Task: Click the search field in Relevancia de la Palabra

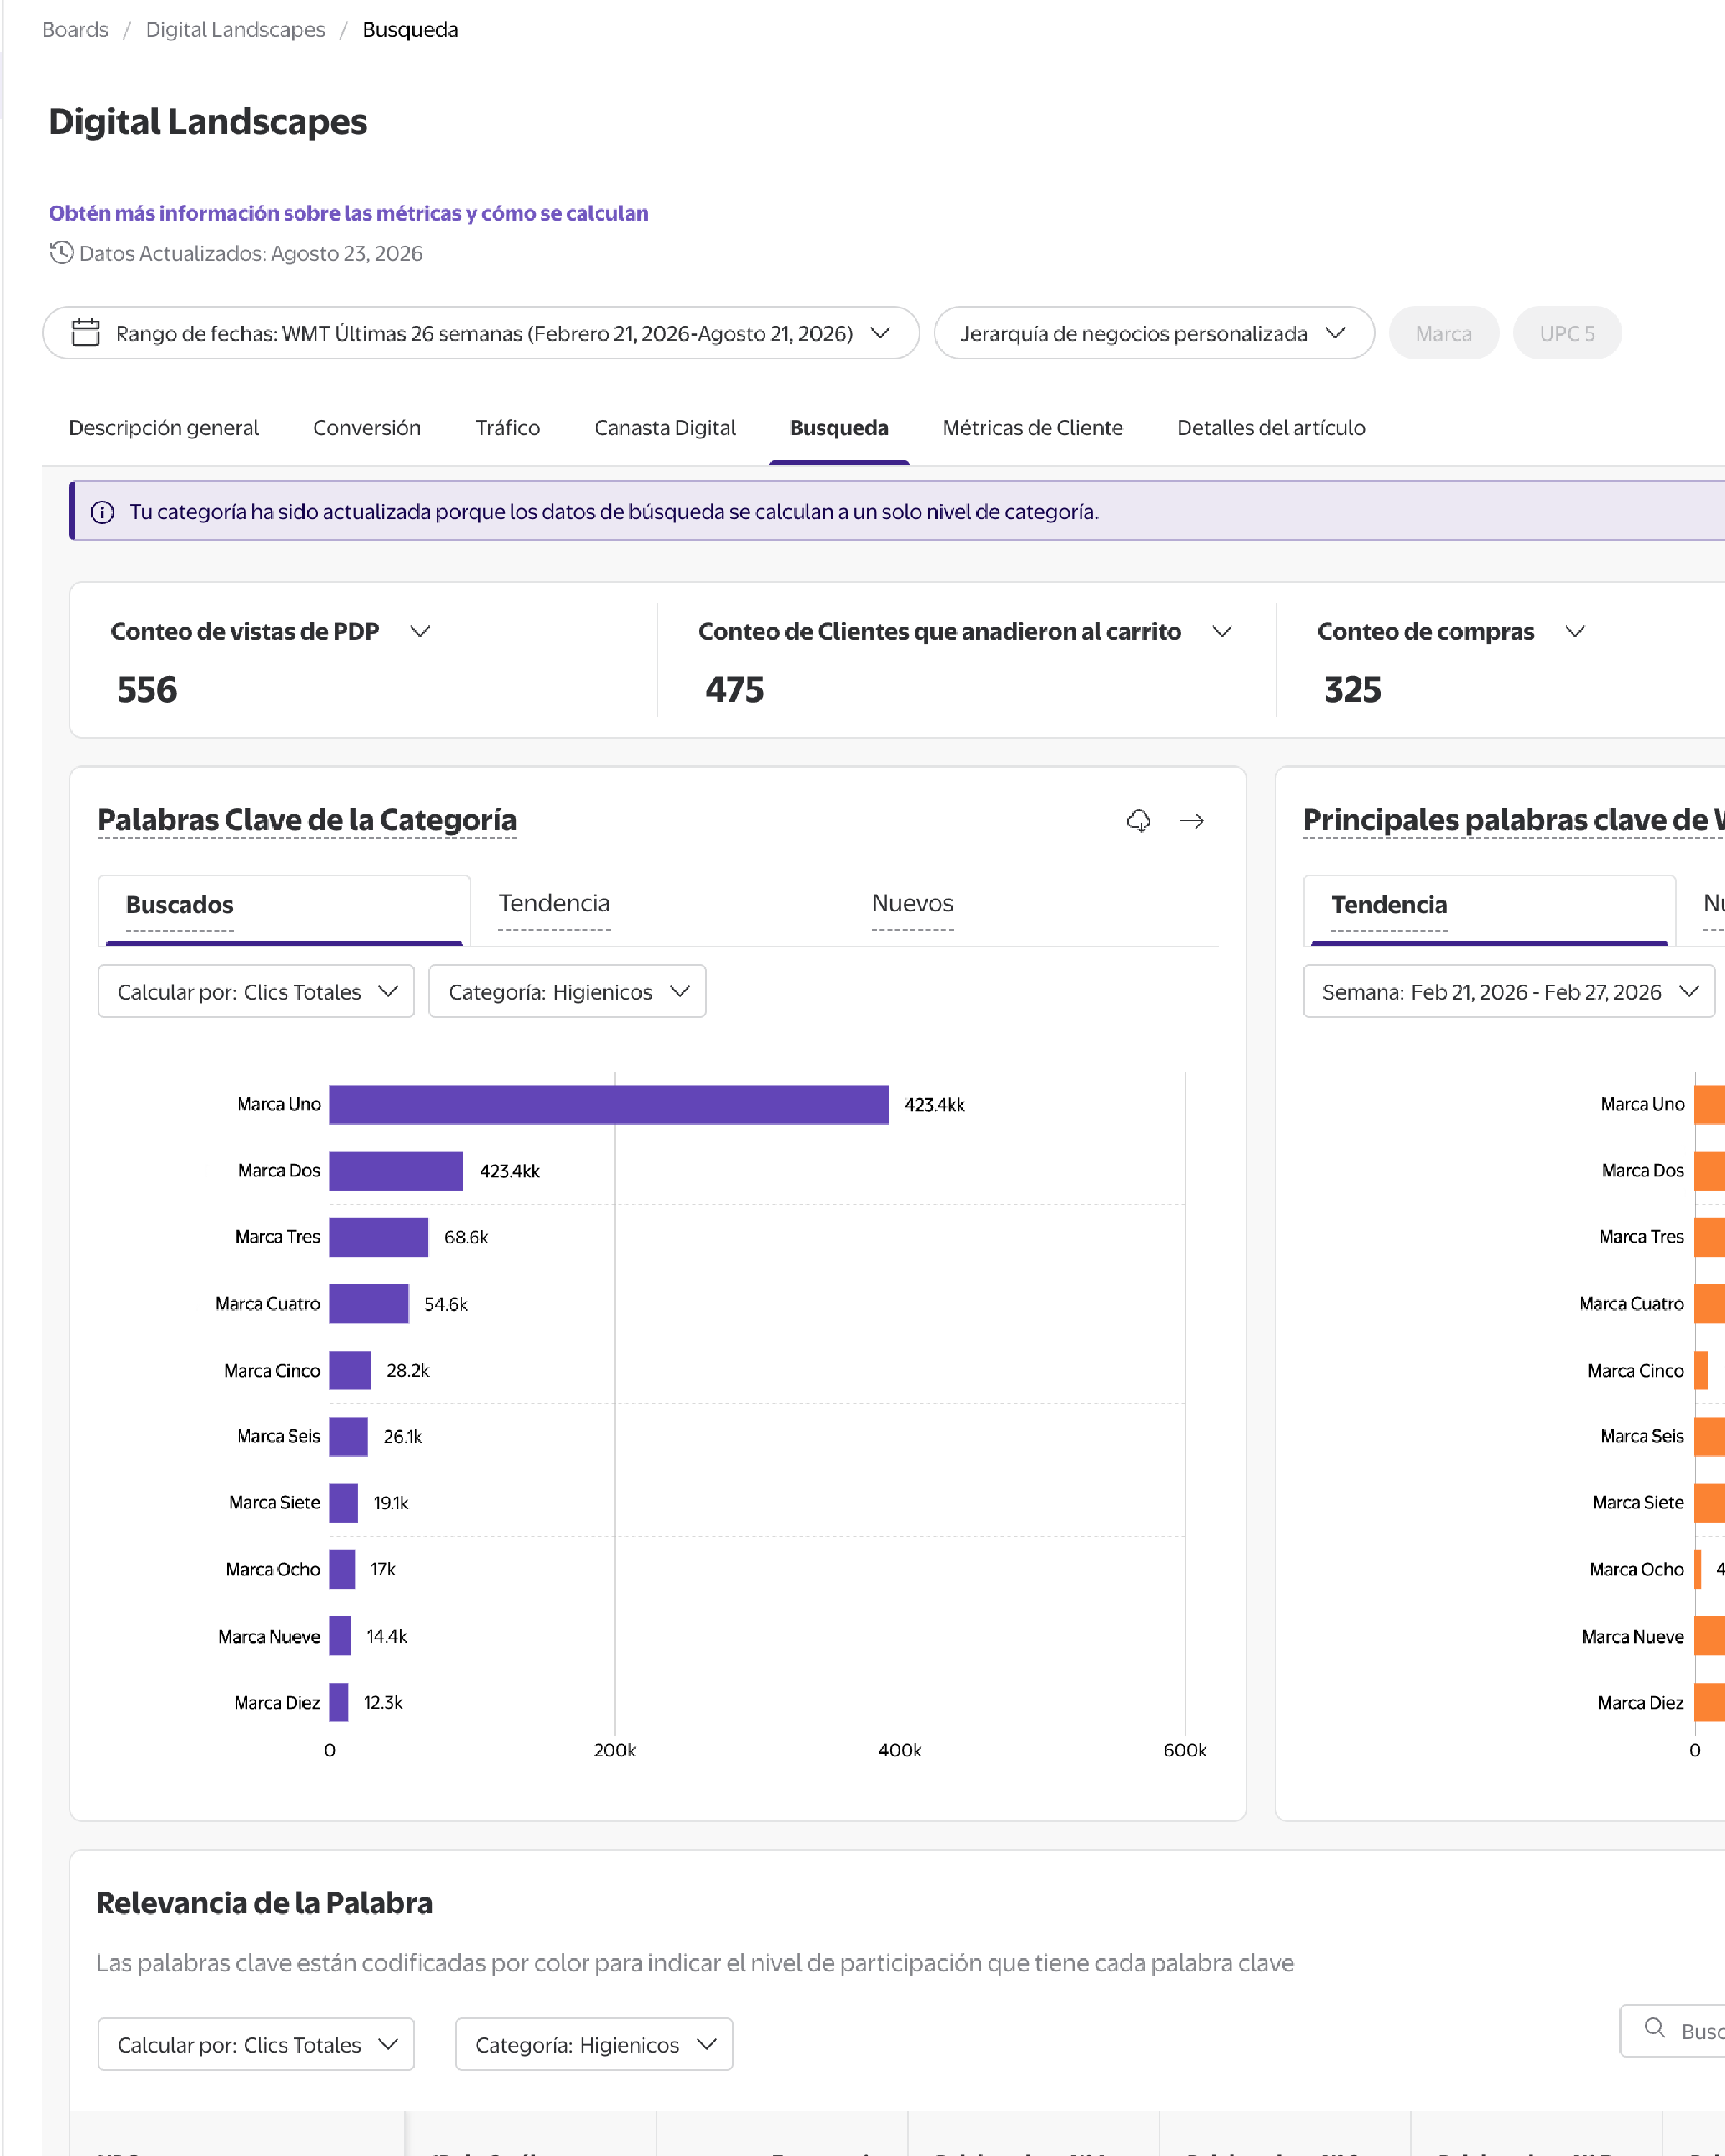Action: click(1674, 2031)
